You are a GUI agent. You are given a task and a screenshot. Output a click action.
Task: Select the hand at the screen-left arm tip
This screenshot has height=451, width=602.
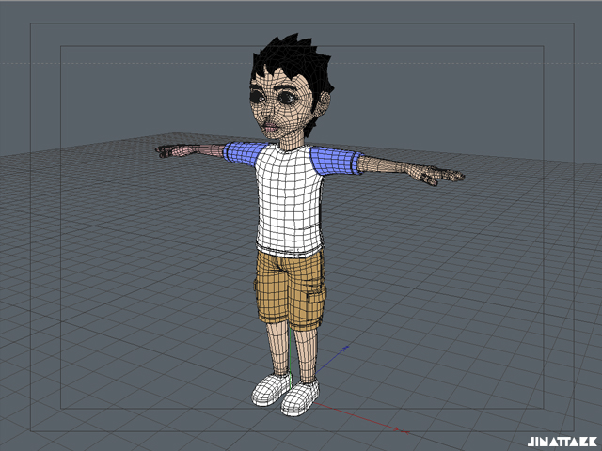click(x=166, y=150)
